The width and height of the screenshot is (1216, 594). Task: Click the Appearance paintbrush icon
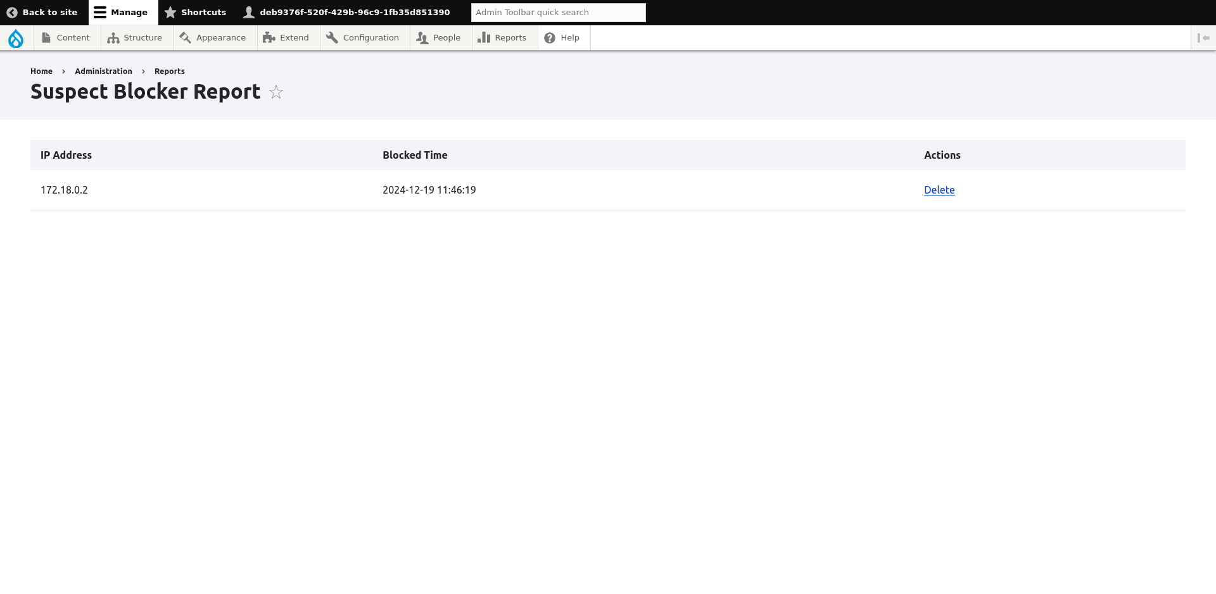click(x=185, y=37)
